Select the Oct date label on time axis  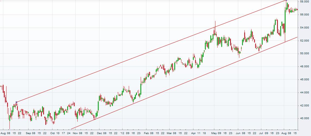click(x=52, y=134)
